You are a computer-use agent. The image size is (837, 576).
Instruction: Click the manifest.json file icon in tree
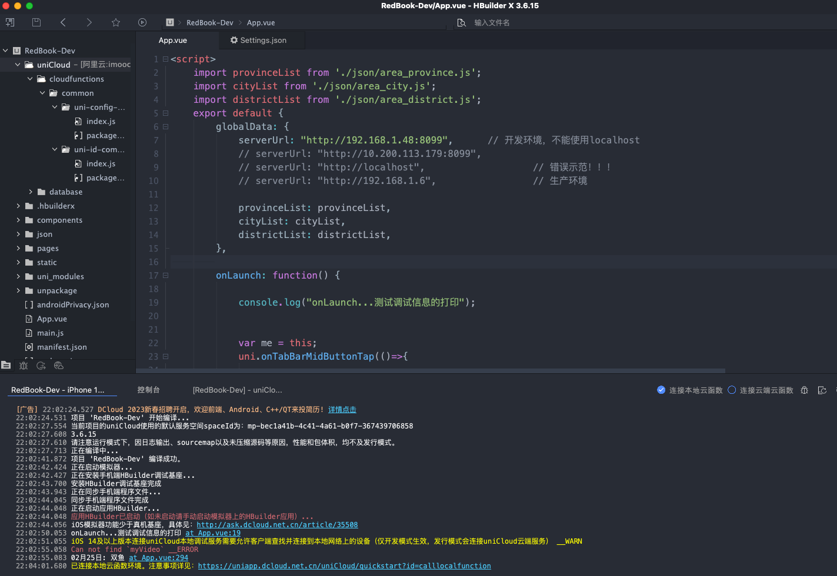tap(29, 347)
